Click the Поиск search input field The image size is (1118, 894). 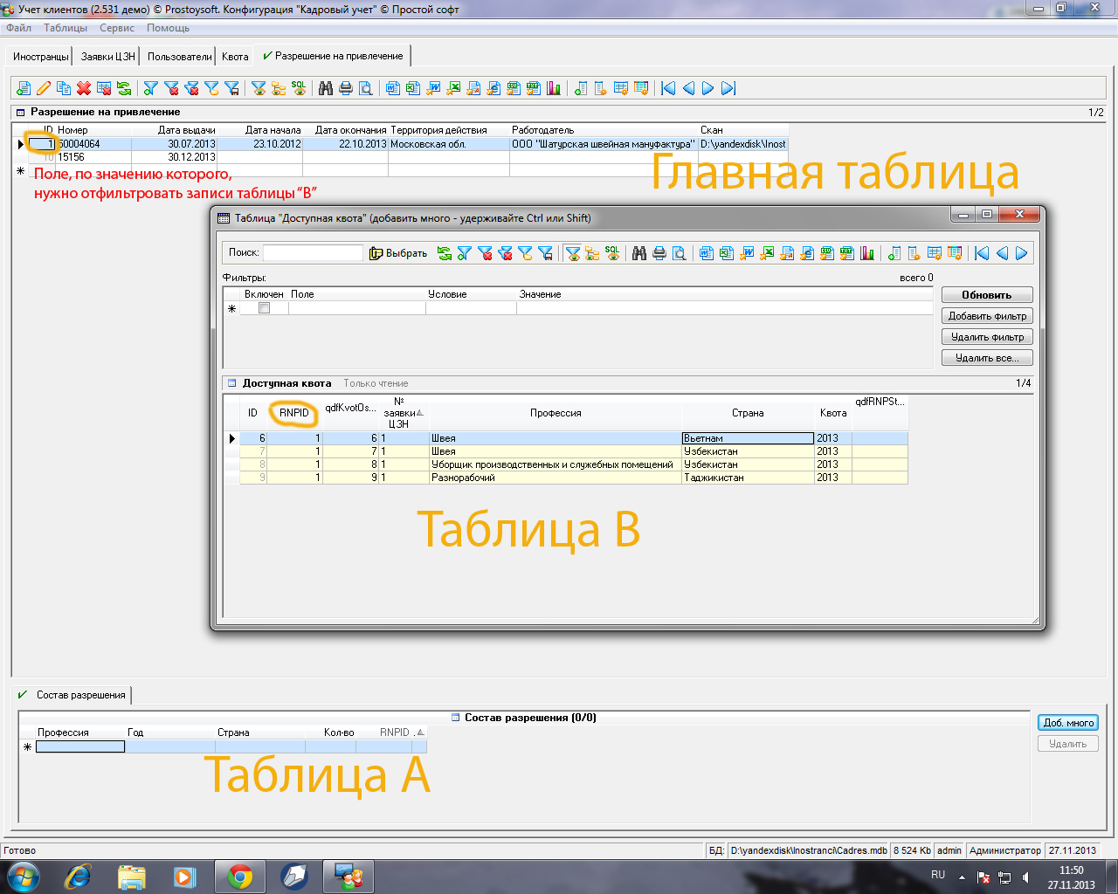(313, 253)
